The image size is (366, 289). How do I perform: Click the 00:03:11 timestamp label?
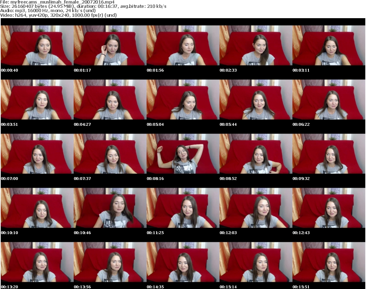pyautogui.click(x=301, y=70)
